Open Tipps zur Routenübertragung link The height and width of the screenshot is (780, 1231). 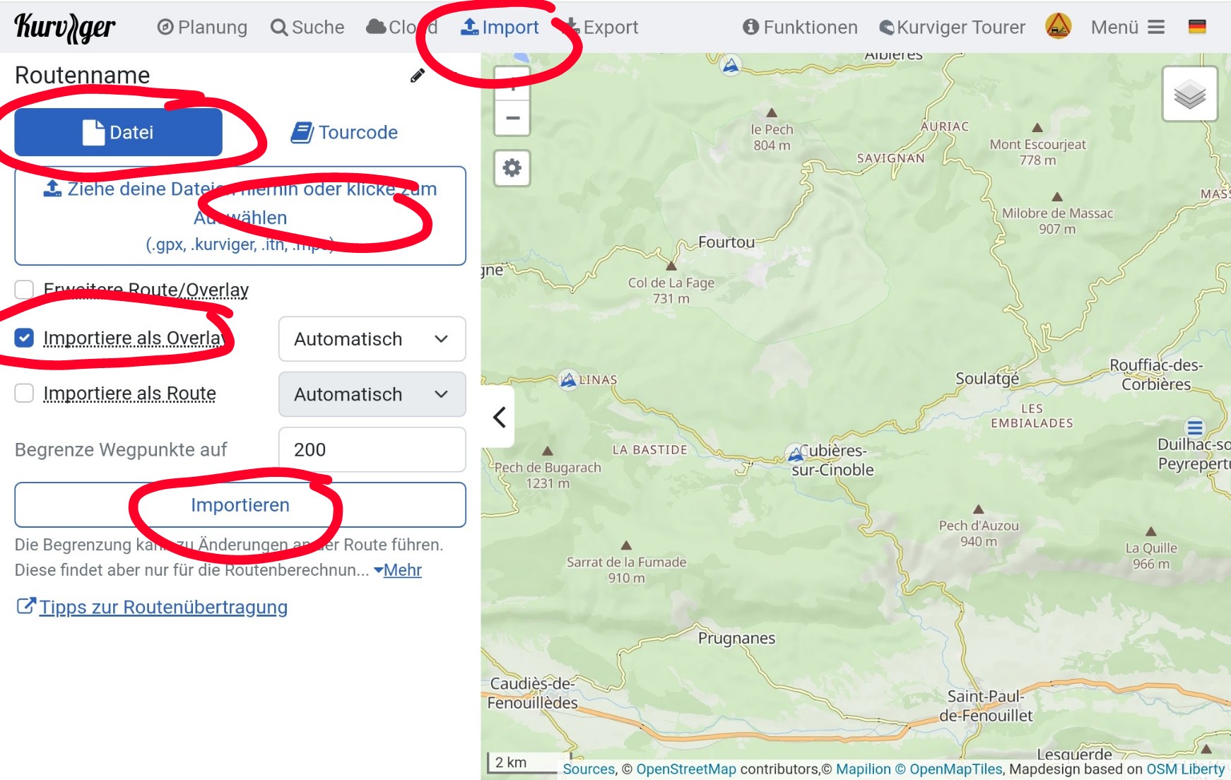(x=163, y=607)
